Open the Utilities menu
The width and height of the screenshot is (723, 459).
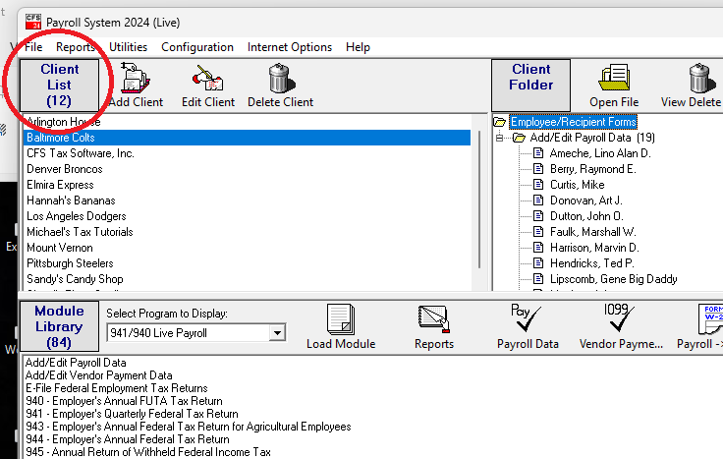[x=128, y=47]
